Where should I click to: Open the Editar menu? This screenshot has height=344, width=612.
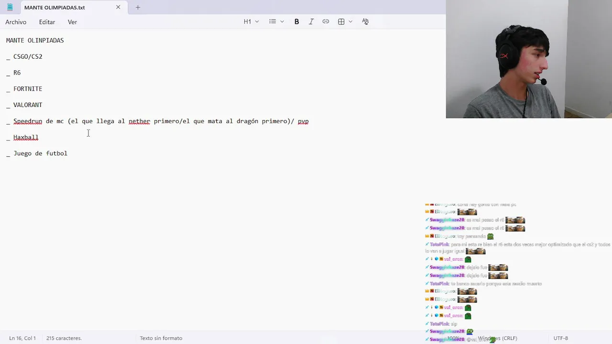[47, 22]
